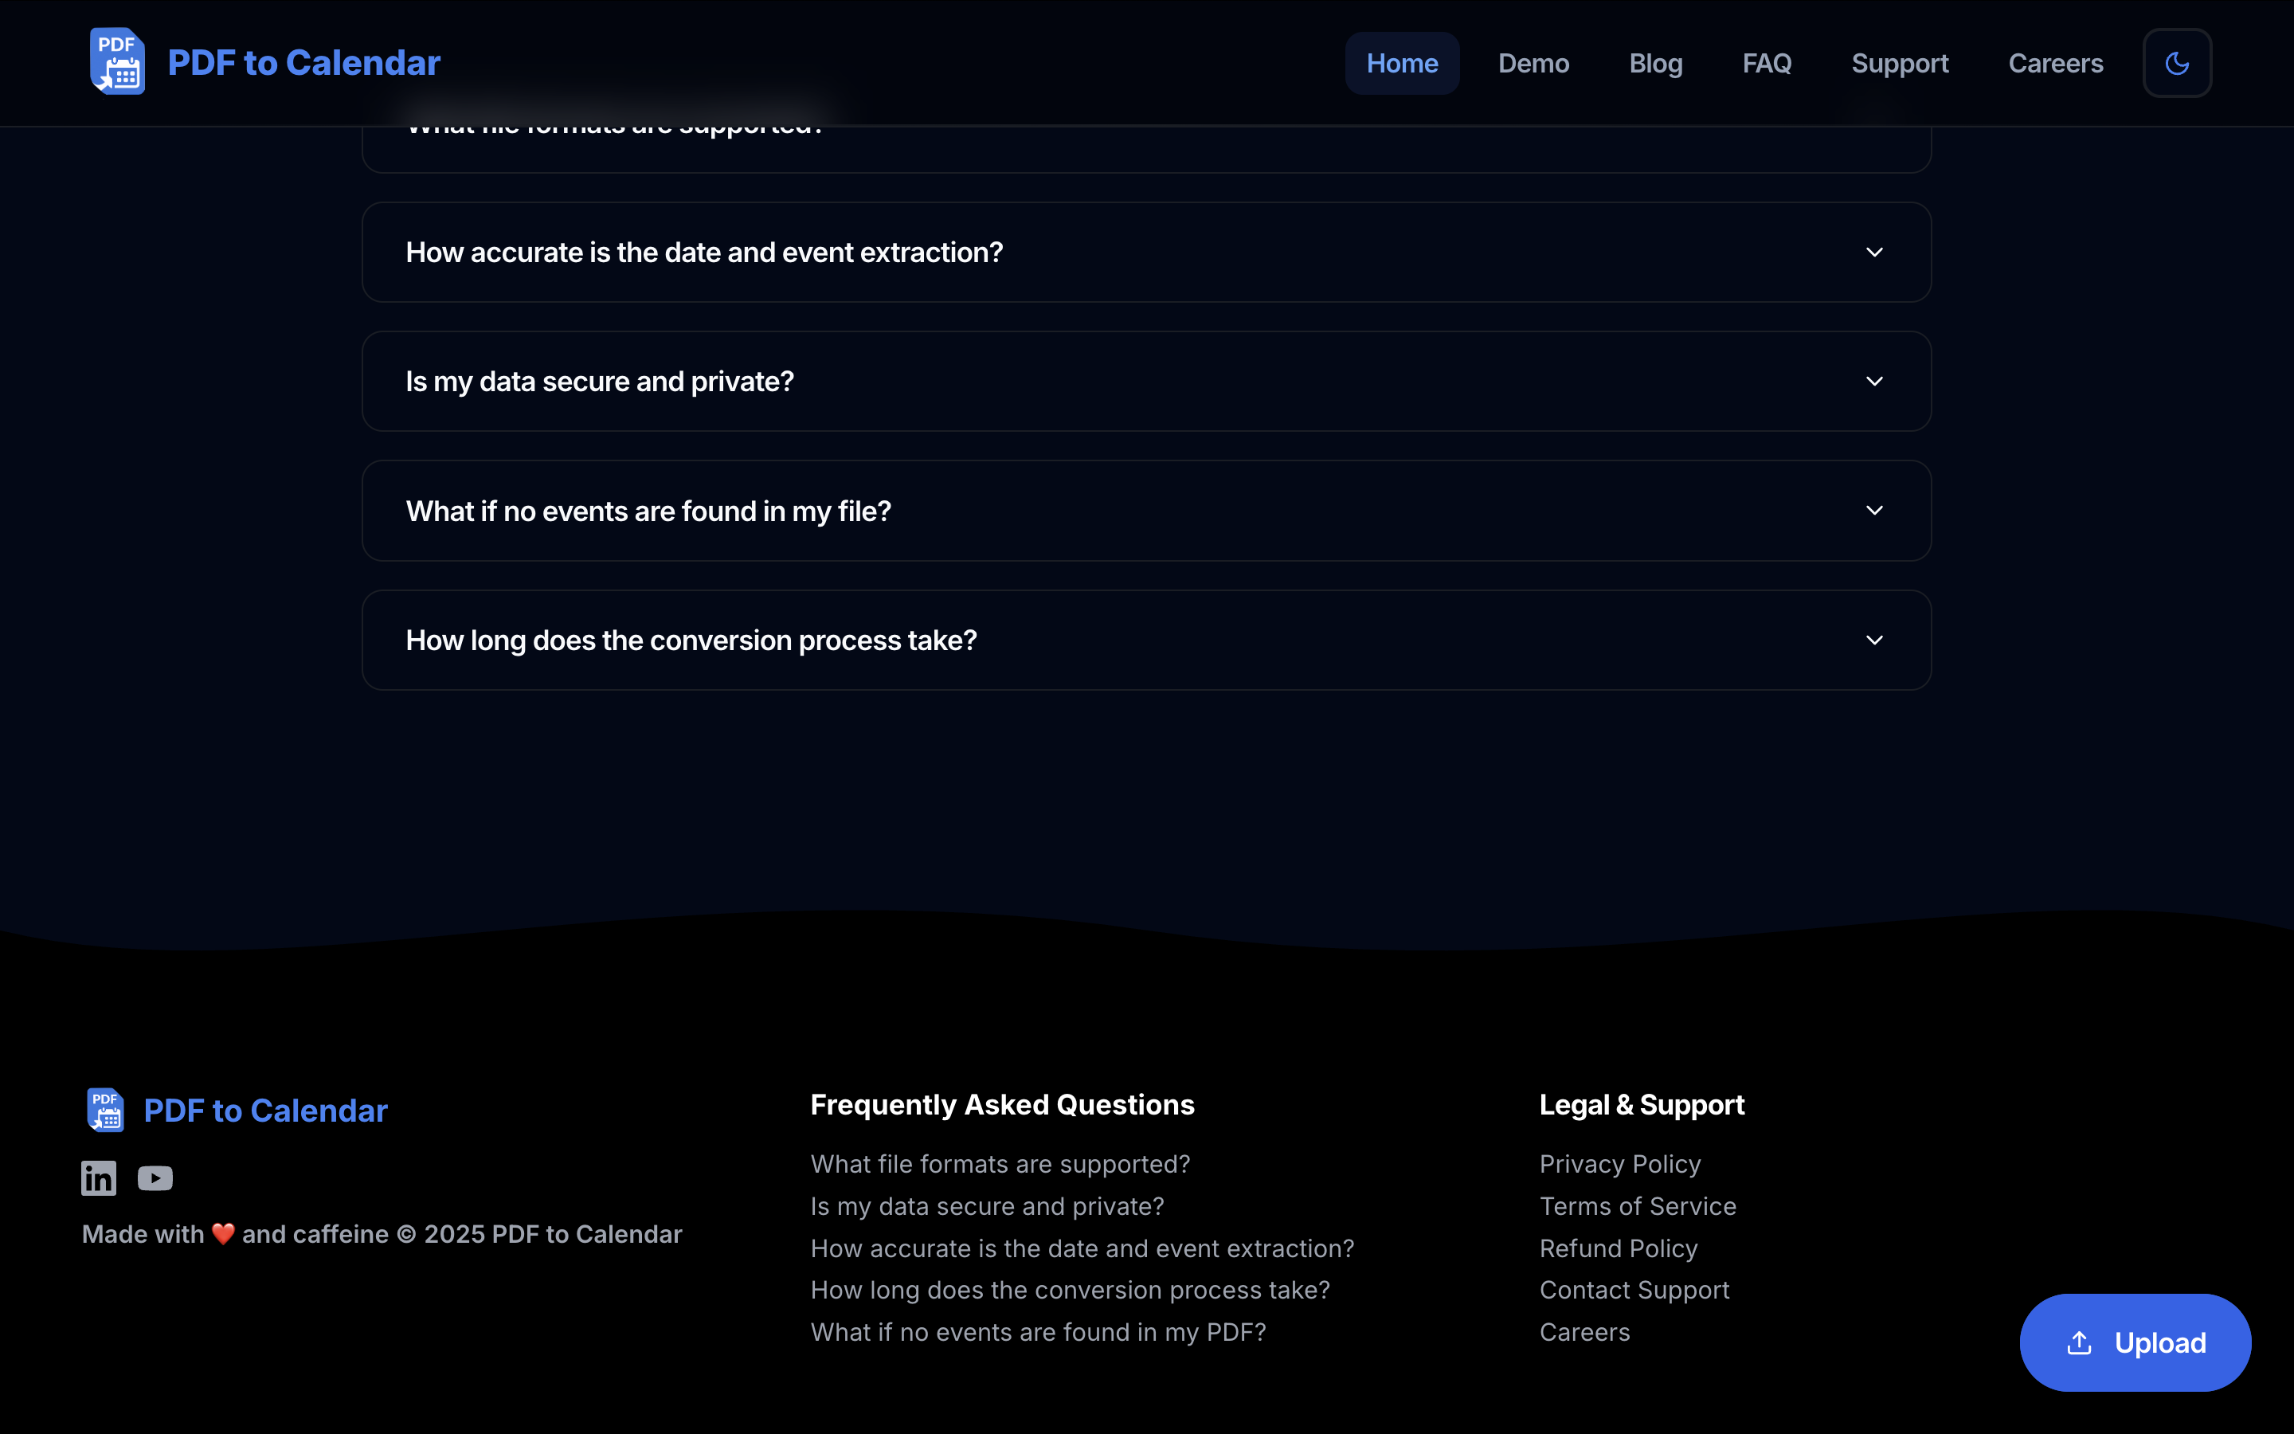Expand 'Is my data secure and private?' chevron
The width and height of the screenshot is (2294, 1434).
pos(1874,382)
